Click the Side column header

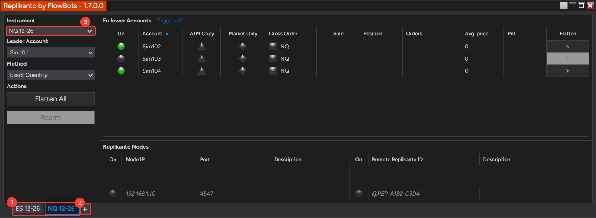coord(338,33)
